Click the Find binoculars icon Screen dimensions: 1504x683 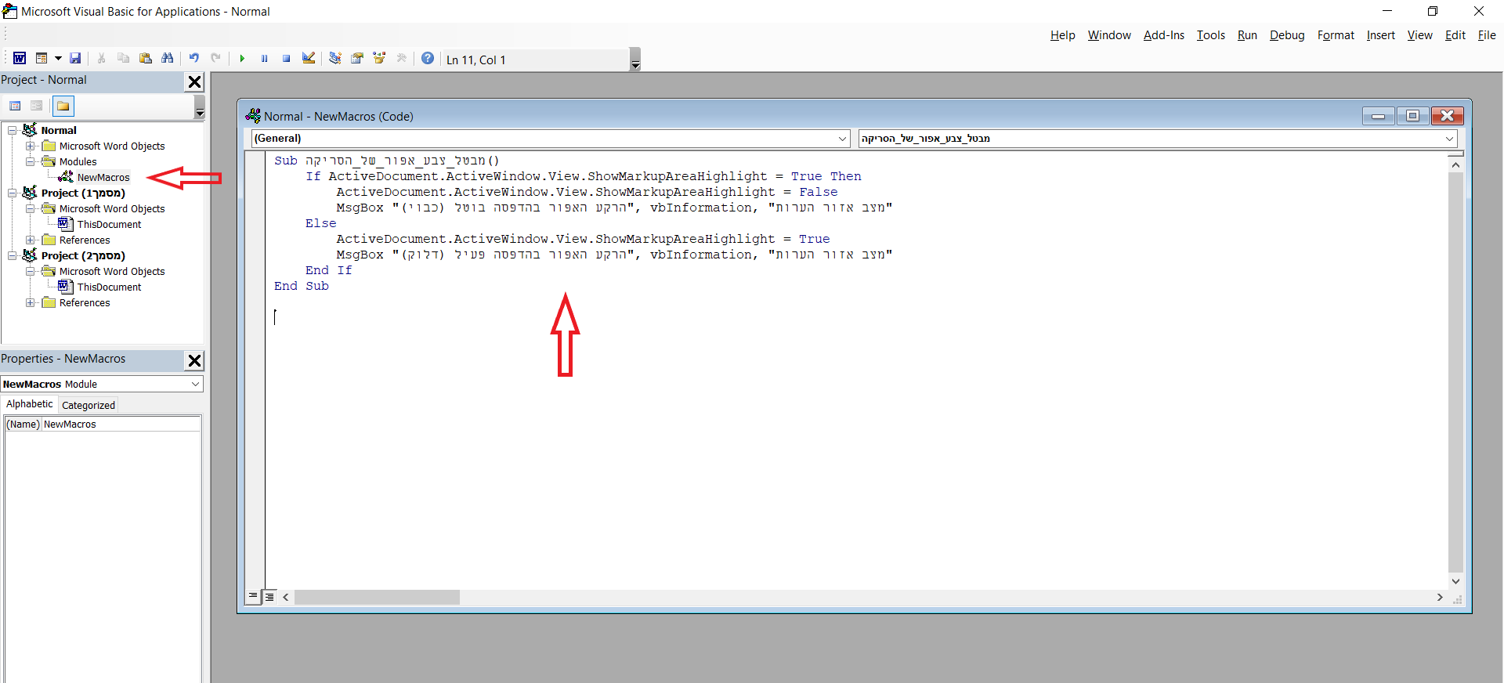coord(167,59)
